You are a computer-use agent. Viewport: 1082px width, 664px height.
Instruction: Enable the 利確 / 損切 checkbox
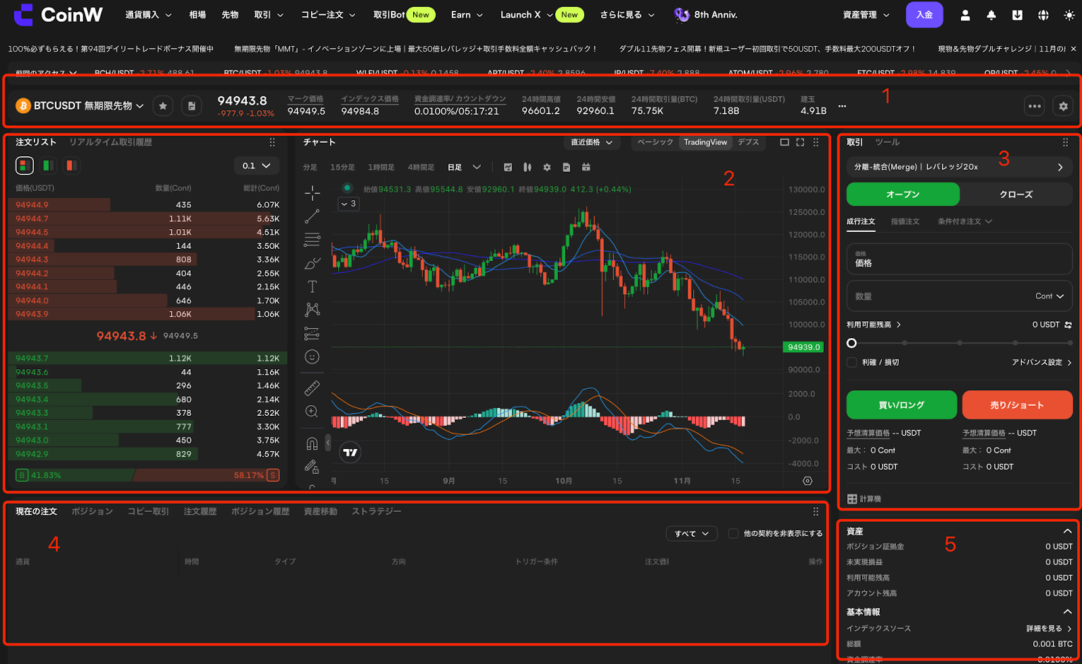[852, 362]
